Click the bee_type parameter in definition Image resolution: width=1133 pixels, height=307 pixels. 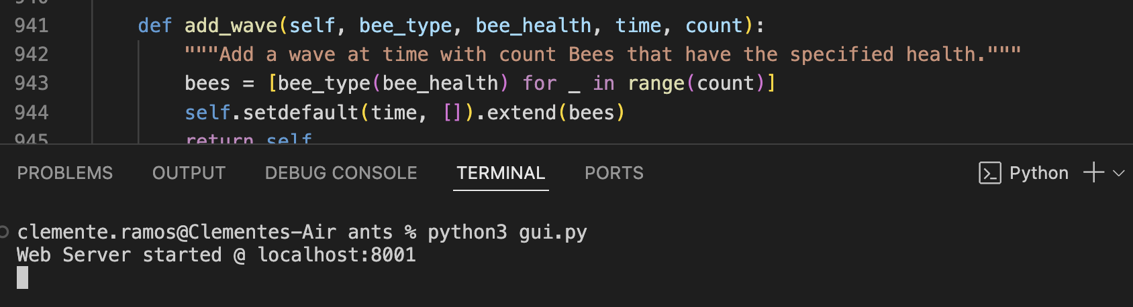coord(405,25)
